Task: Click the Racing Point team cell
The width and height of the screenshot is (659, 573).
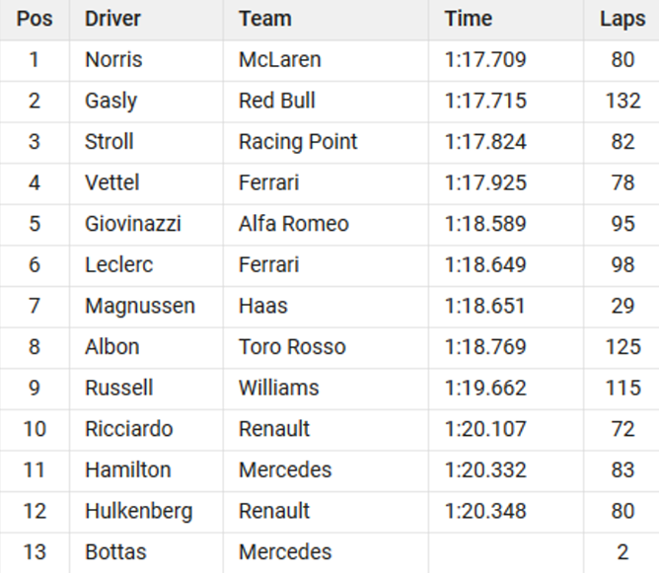Action: point(298,142)
